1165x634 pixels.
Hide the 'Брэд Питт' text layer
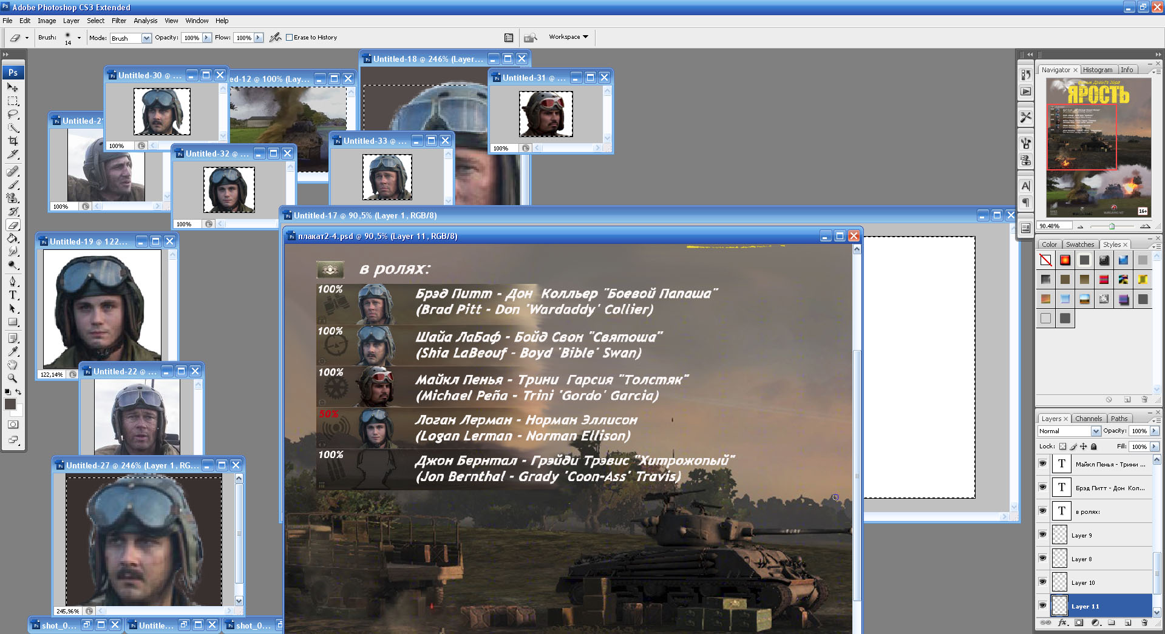(1043, 487)
